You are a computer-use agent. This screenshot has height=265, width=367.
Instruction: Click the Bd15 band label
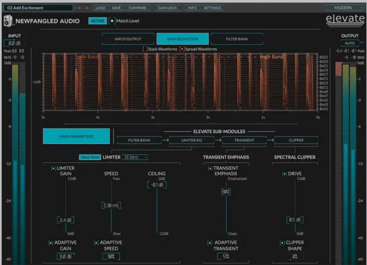coord(324,79)
